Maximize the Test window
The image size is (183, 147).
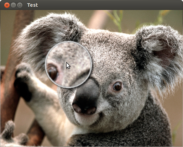coord(20,5)
